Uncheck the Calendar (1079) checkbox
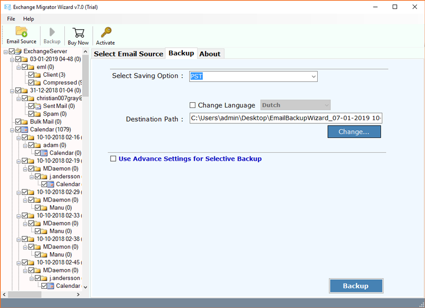 [x=18, y=129]
